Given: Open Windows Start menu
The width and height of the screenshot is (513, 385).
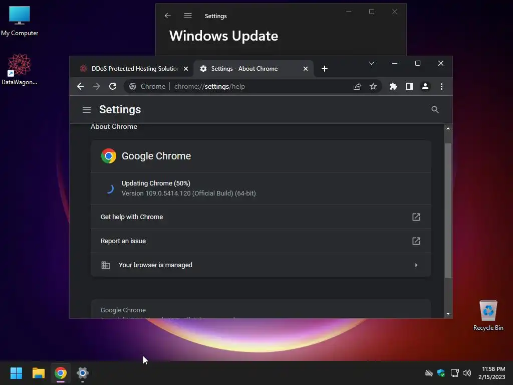Looking at the screenshot, I should [16, 373].
